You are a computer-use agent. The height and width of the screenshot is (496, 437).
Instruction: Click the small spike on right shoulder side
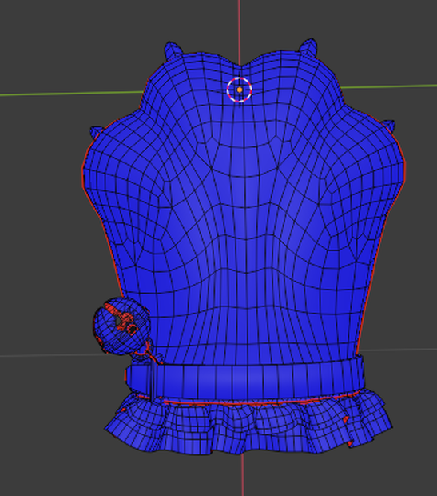pos(389,126)
